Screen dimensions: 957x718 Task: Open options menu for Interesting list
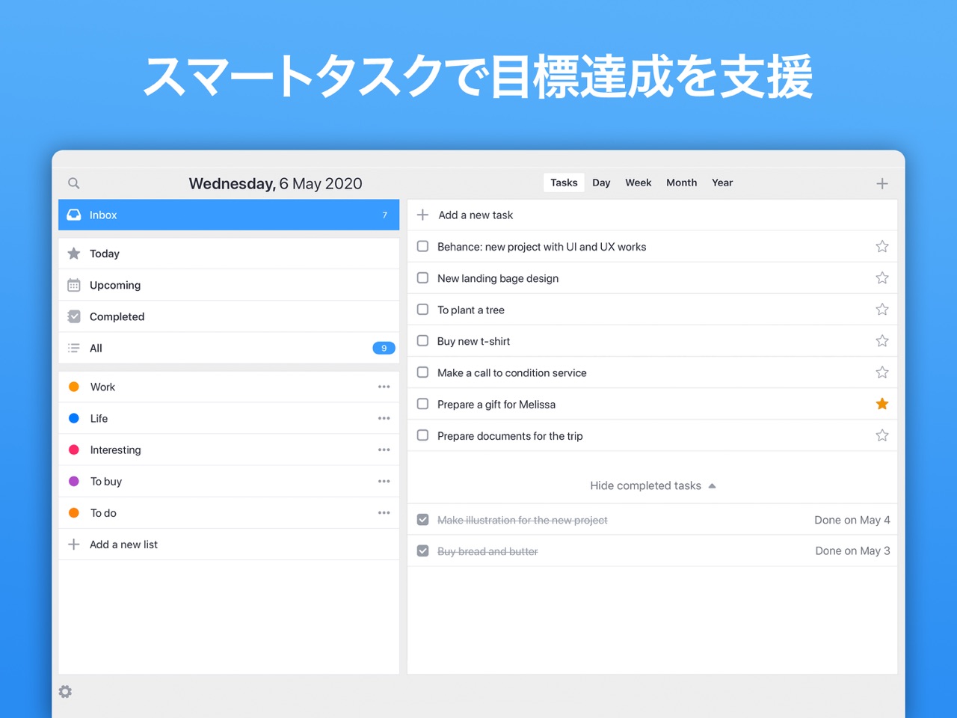[384, 449]
